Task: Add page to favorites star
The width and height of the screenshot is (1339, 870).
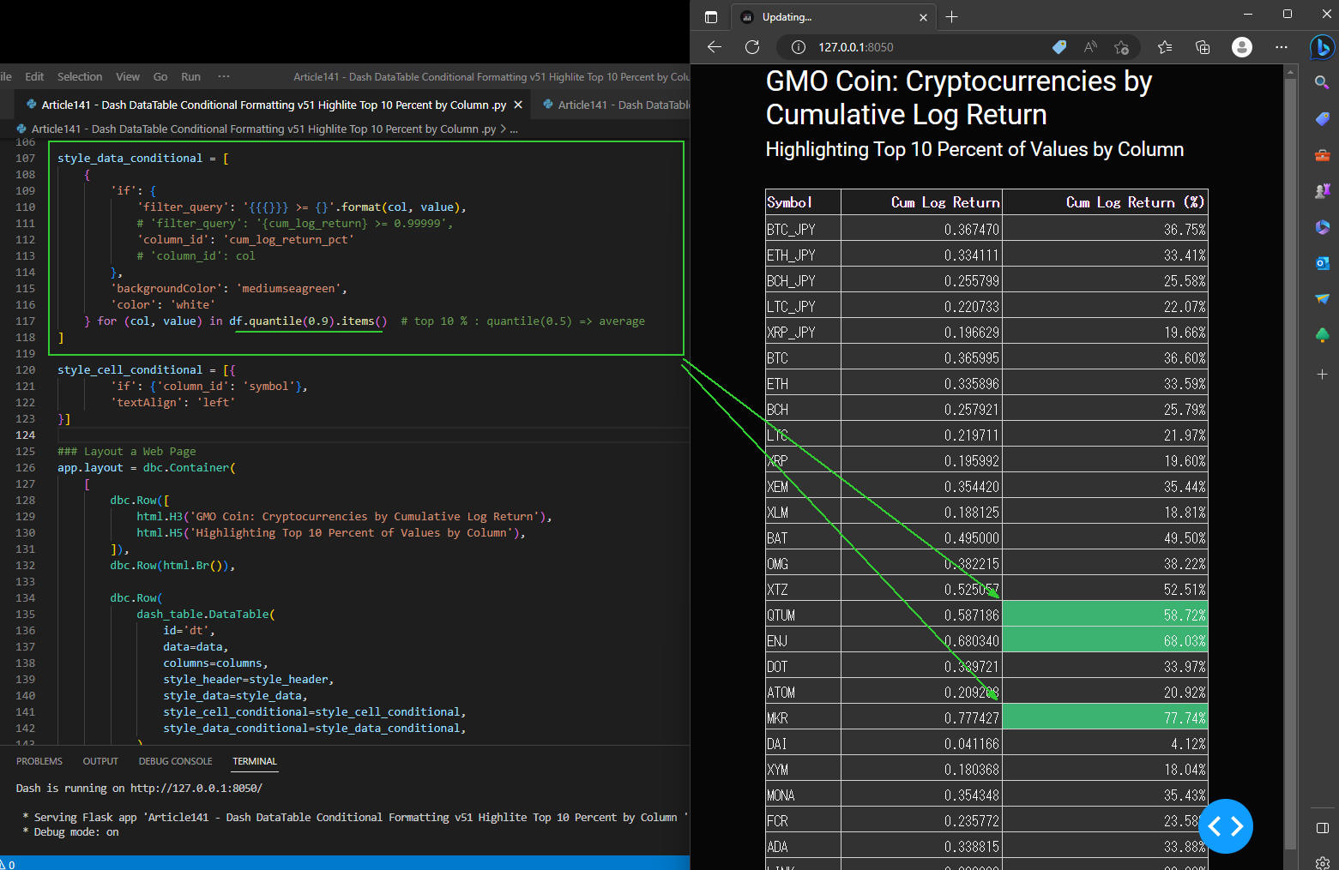Action: (1121, 47)
